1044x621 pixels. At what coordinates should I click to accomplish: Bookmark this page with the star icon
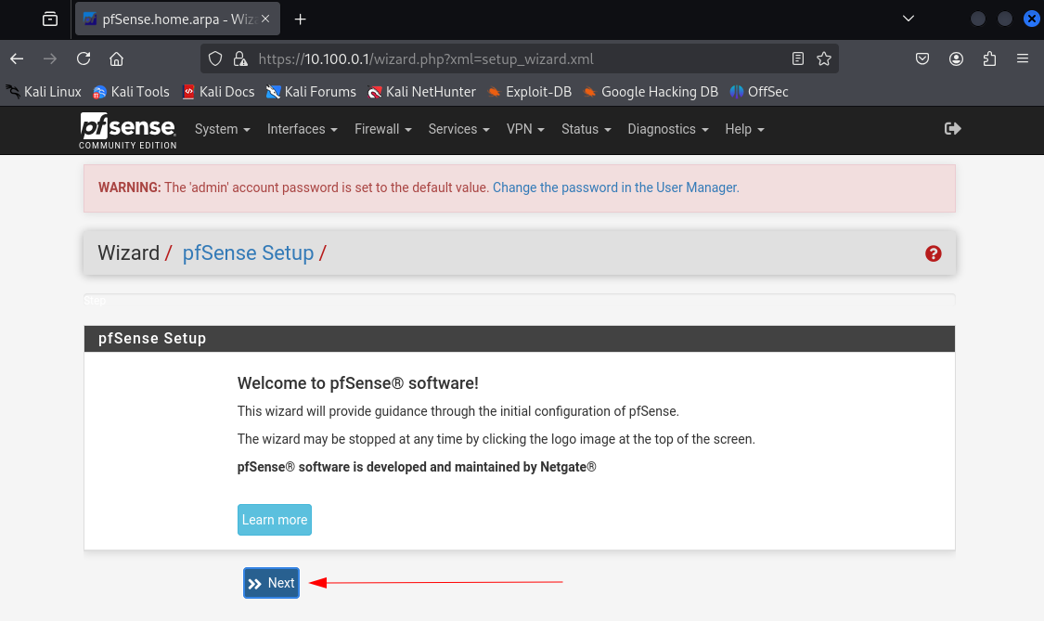pyautogui.click(x=824, y=58)
